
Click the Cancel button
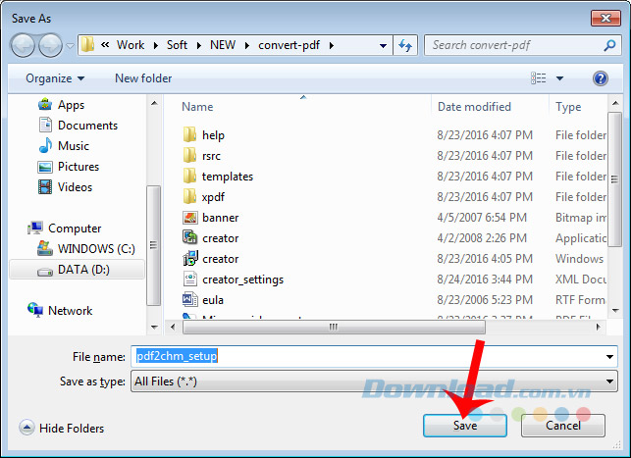(x=562, y=426)
